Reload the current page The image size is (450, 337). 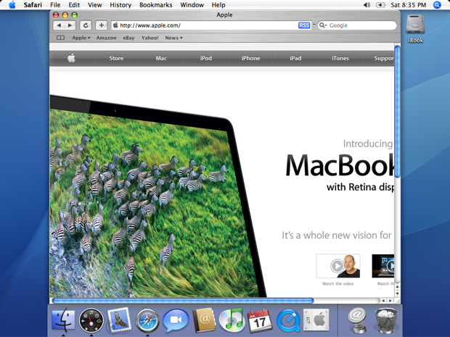[86, 25]
